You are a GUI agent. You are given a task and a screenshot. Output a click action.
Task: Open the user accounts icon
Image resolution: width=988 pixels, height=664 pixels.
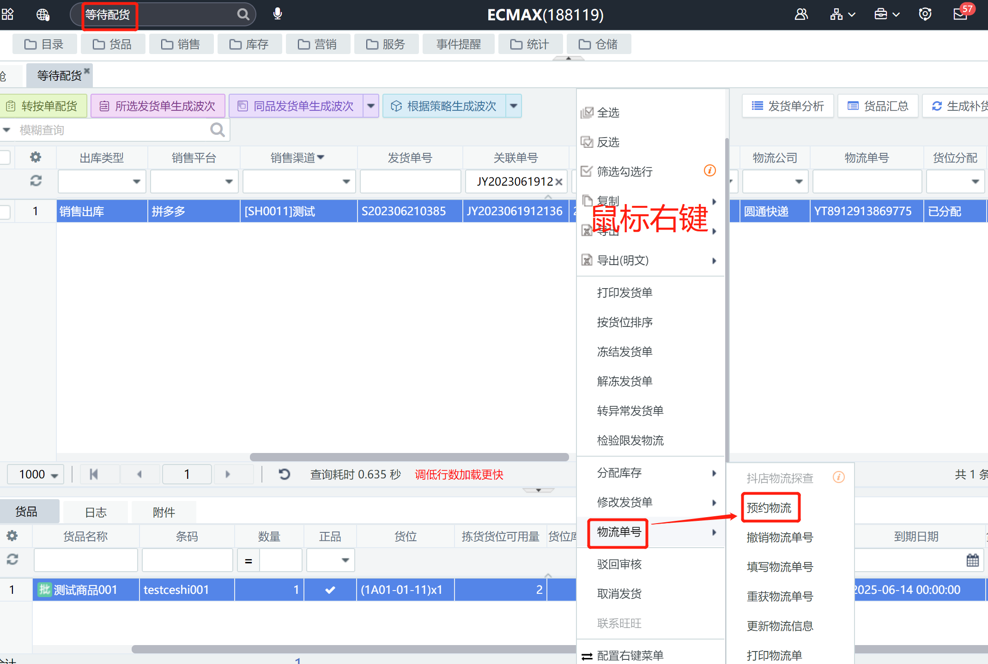point(801,14)
